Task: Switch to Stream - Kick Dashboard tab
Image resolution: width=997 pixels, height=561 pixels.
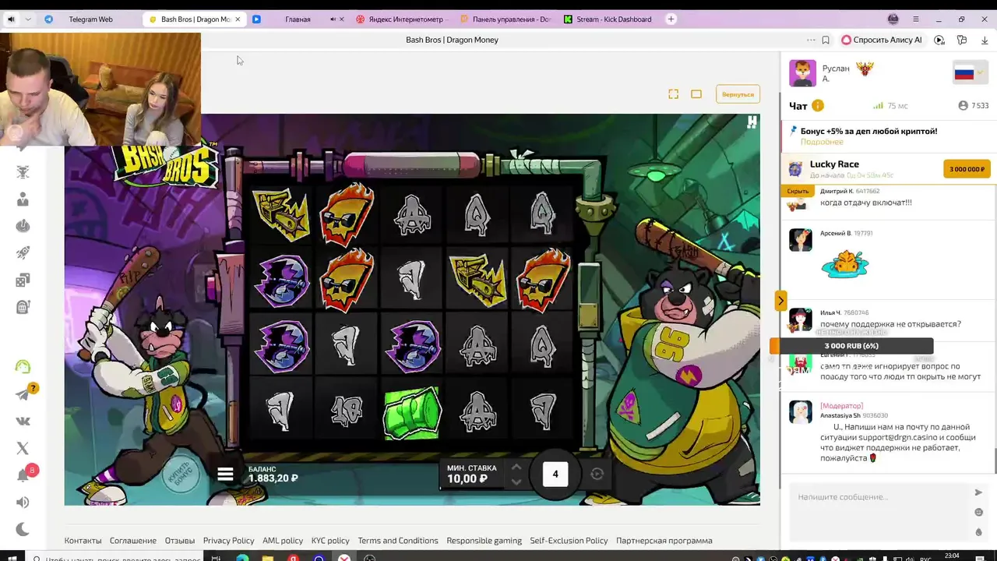Action: click(608, 19)
